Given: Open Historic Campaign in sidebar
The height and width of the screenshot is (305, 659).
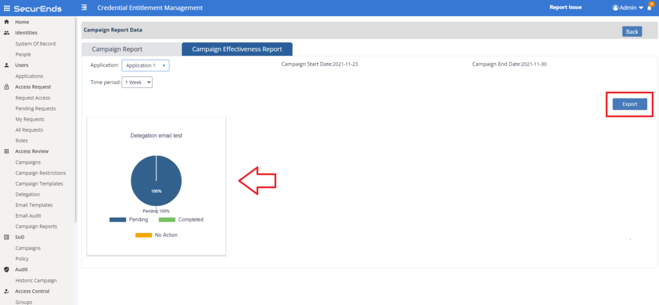Looking at the screenshot, I should click(x=36, y=281).
